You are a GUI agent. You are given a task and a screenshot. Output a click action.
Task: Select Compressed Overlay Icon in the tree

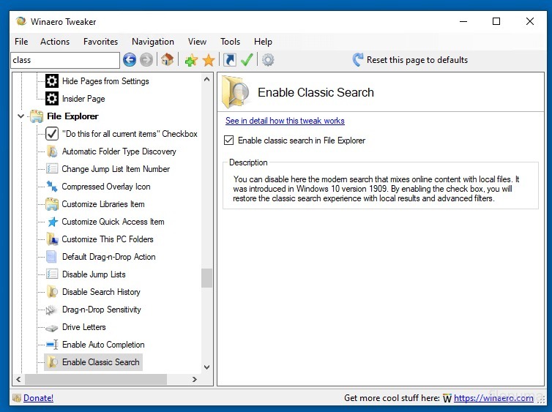click(x=105, y=187)
